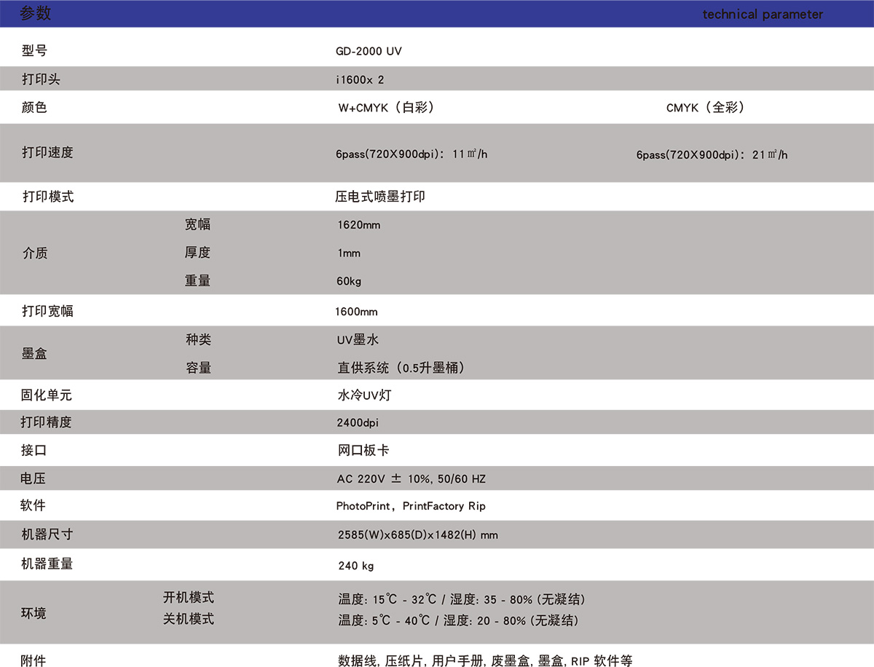Select CMYK（全彩）color value
Image resolution: width=874 pixels, height=667 pixels.
(706, 108)
